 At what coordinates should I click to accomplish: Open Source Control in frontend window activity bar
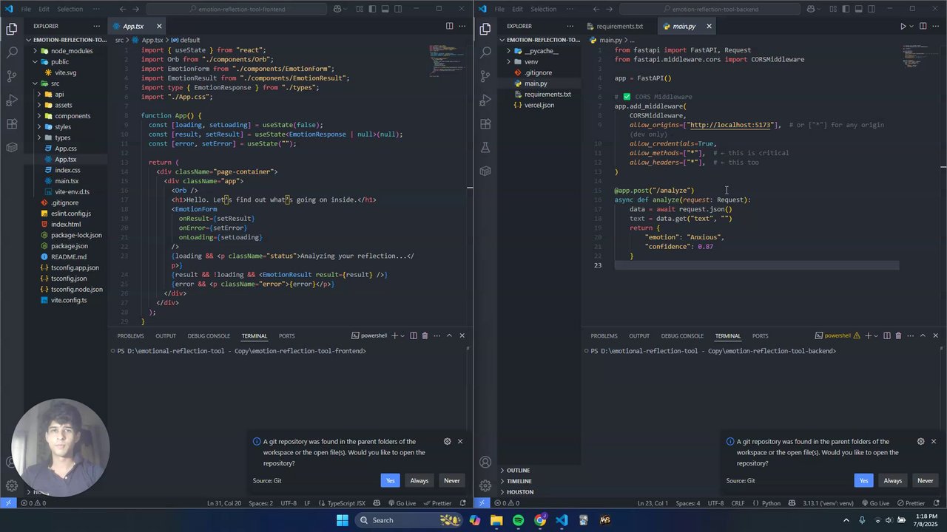(x=12, y=76)
